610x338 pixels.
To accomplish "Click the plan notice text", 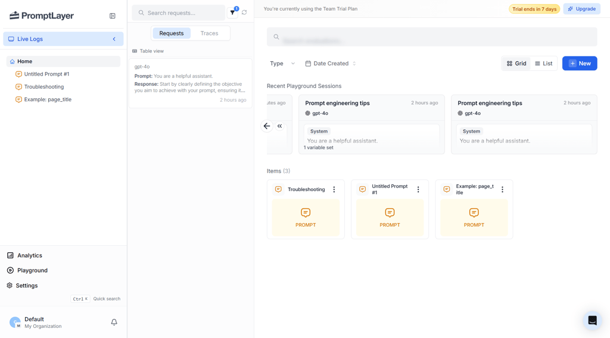I will pos(310,8).
